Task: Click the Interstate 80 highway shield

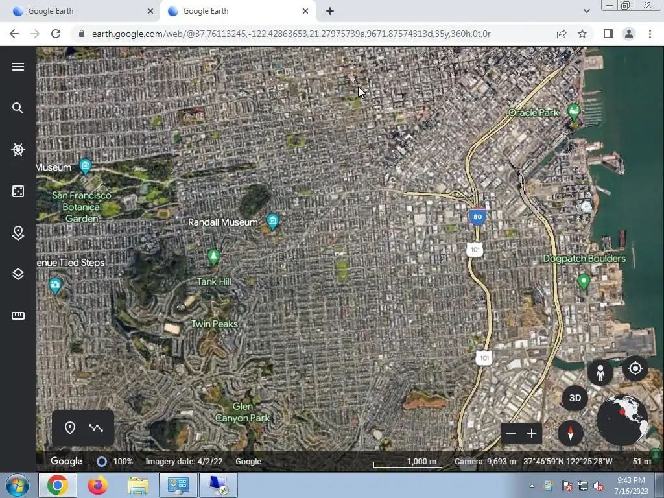Action: pyautogui.click(x=477, y=217)
